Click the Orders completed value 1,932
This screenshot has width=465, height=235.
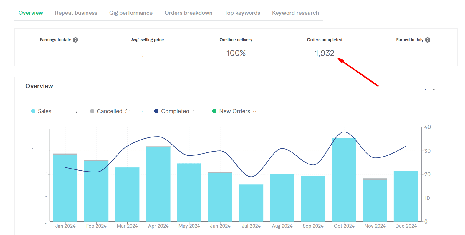[325, 53]
